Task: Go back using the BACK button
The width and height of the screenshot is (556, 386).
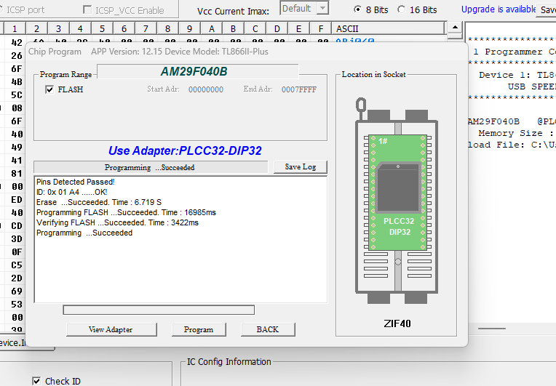Action: coord(268,329)
